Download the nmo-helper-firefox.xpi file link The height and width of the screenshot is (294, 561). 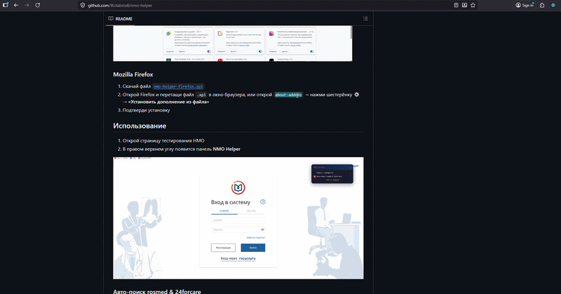click(178, 86)
